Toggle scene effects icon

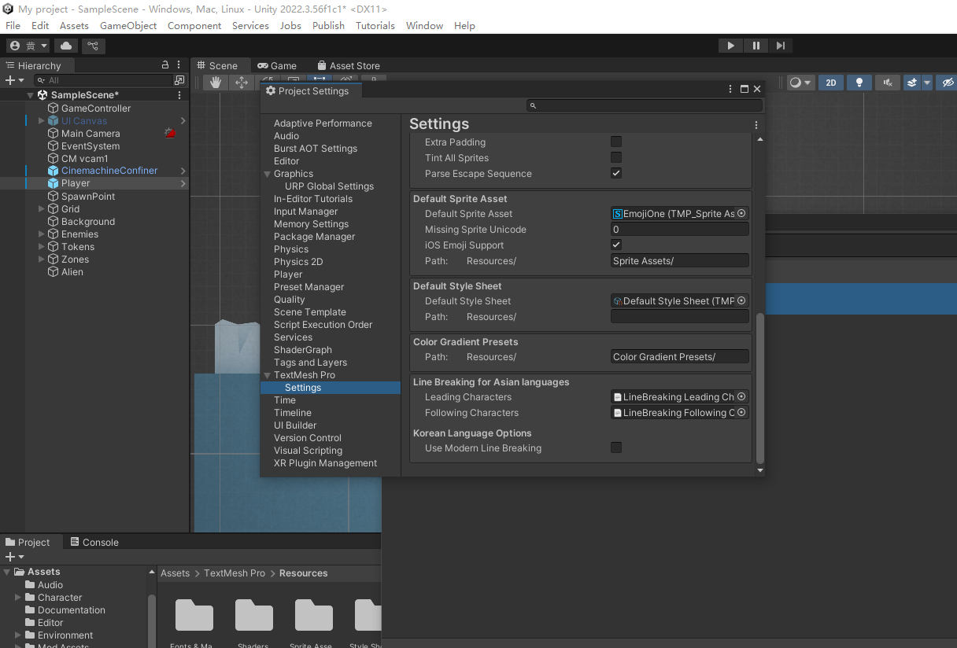click(912, 83)
